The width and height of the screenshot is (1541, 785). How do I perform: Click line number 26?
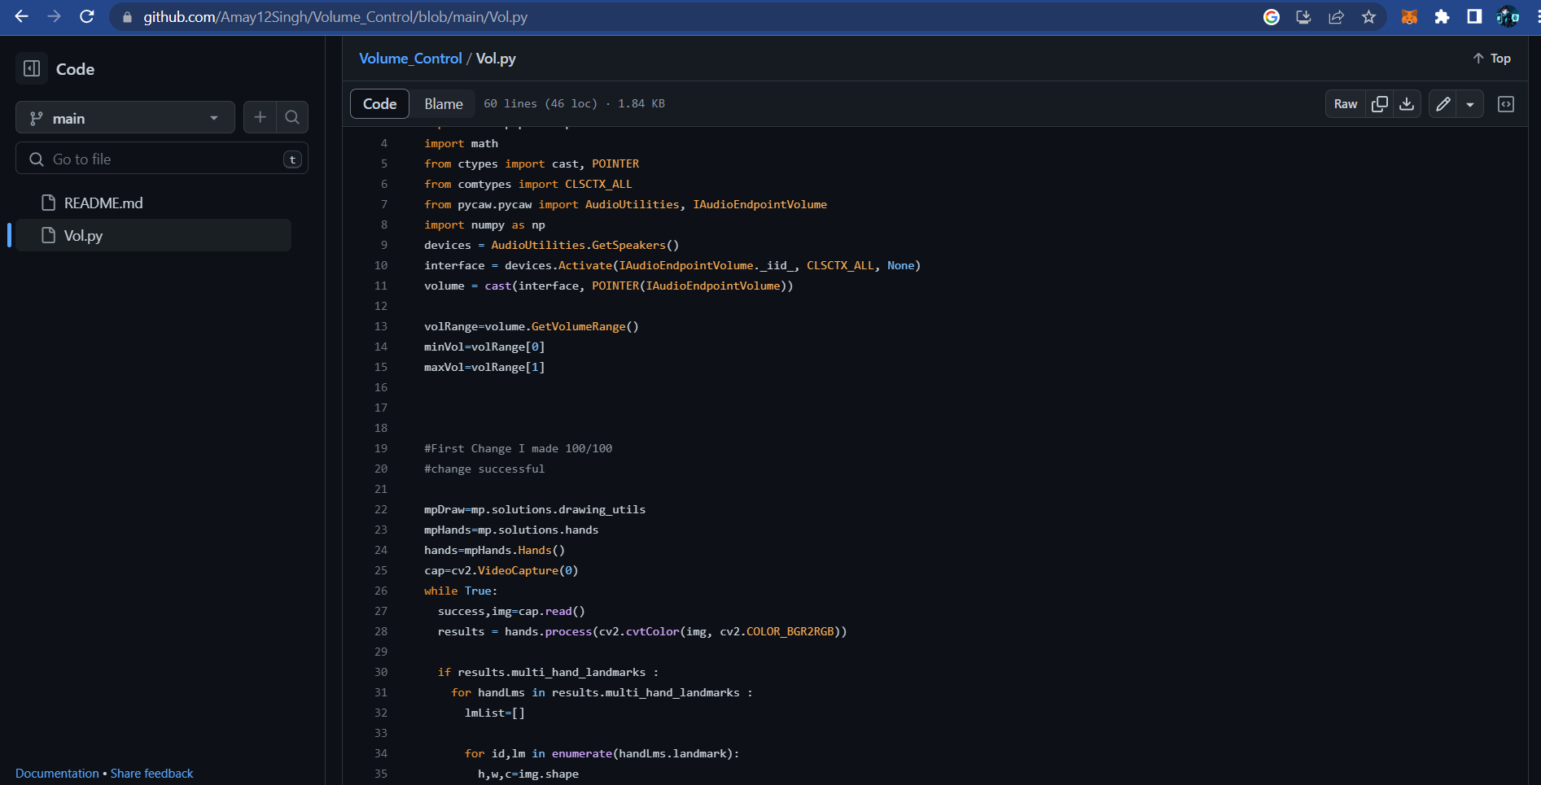381,591
